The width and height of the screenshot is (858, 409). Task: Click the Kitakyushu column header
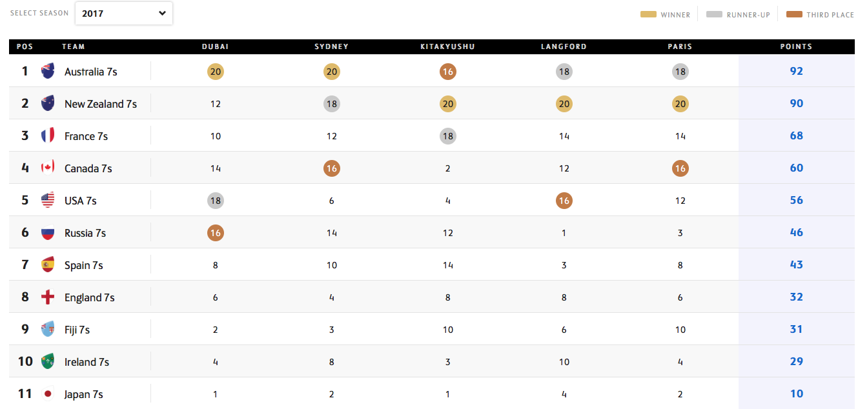447,46
